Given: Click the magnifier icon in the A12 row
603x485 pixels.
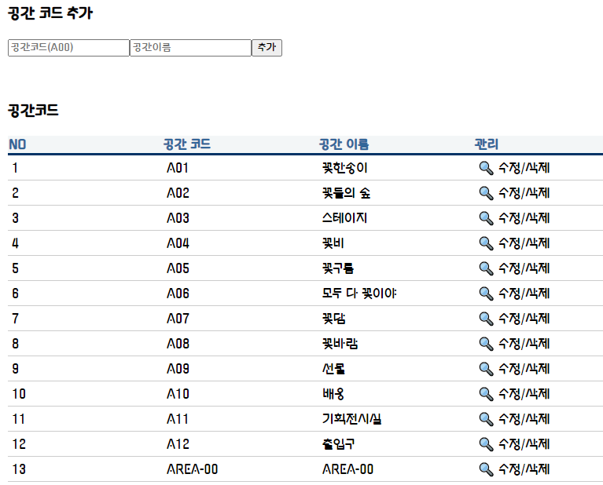Looking at the screenshot, I should click(x=486, y=444).
